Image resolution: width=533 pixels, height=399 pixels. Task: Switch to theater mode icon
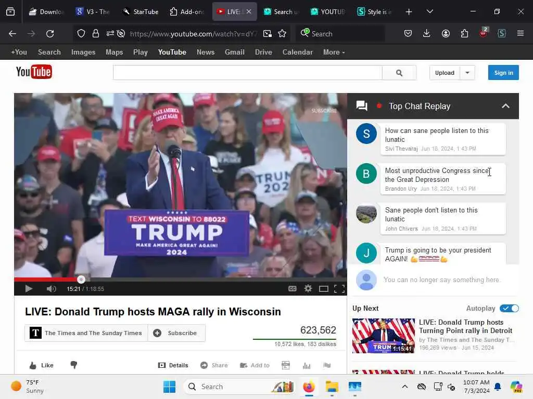coord(324,289)
